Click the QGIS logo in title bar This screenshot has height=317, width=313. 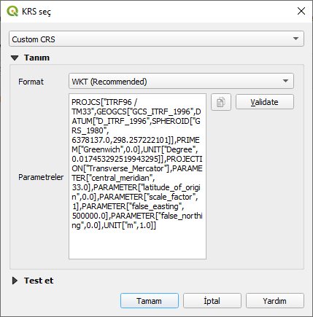[x=12, y=11]
